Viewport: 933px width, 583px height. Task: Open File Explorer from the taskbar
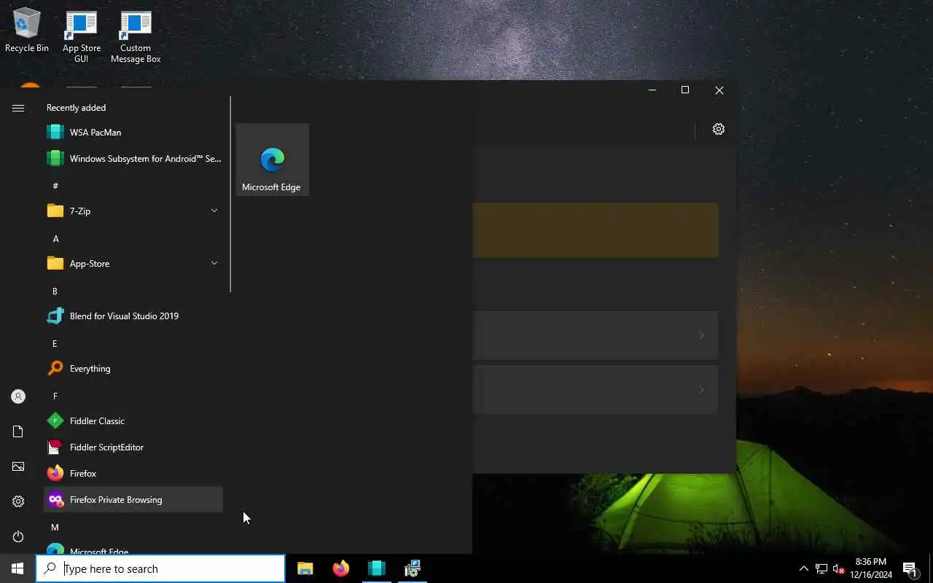pyautogui.click(x=305, y=568)
